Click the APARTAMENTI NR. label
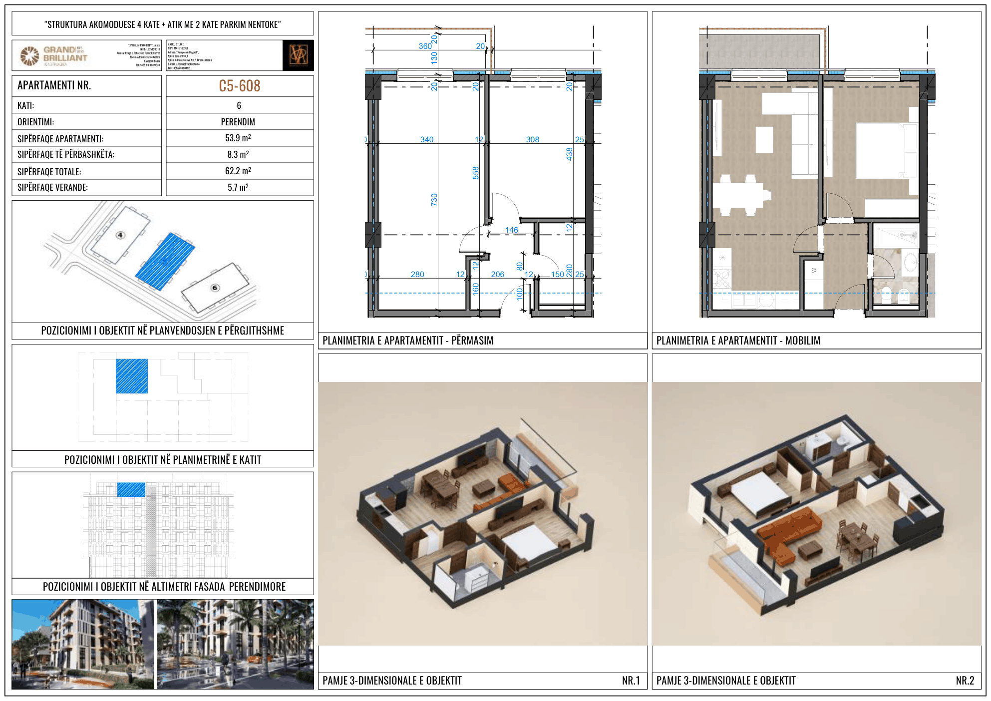Viewport: 991px width, 701px height. coord(54,85)
